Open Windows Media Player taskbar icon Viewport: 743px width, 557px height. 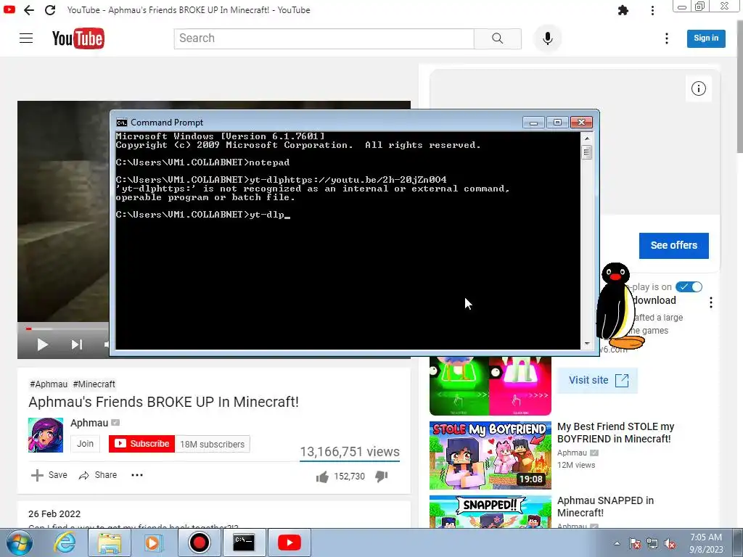(x=152, y=542)
